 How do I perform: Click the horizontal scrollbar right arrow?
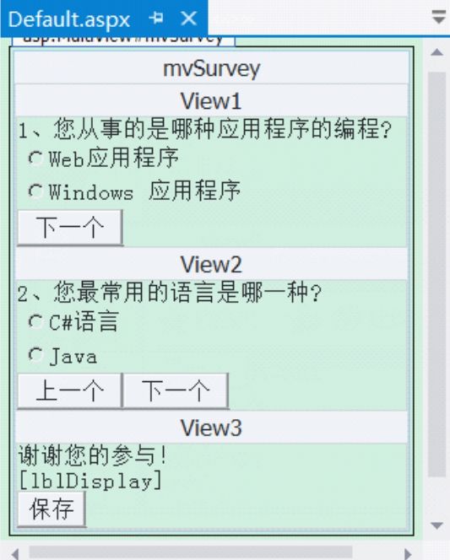[x=407, y=554]
